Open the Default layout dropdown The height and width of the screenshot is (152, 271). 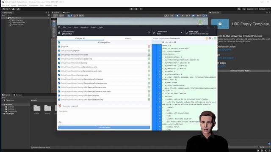[x=264, y=9]
